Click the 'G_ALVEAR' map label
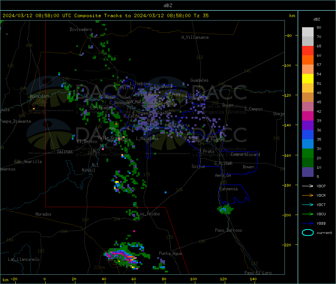336x284 pixels. [223, 163]
